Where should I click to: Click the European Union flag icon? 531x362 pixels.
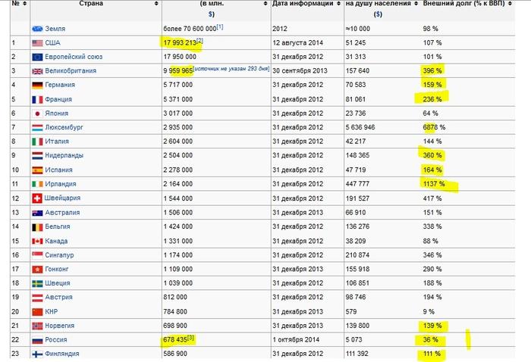click(37, 57)
